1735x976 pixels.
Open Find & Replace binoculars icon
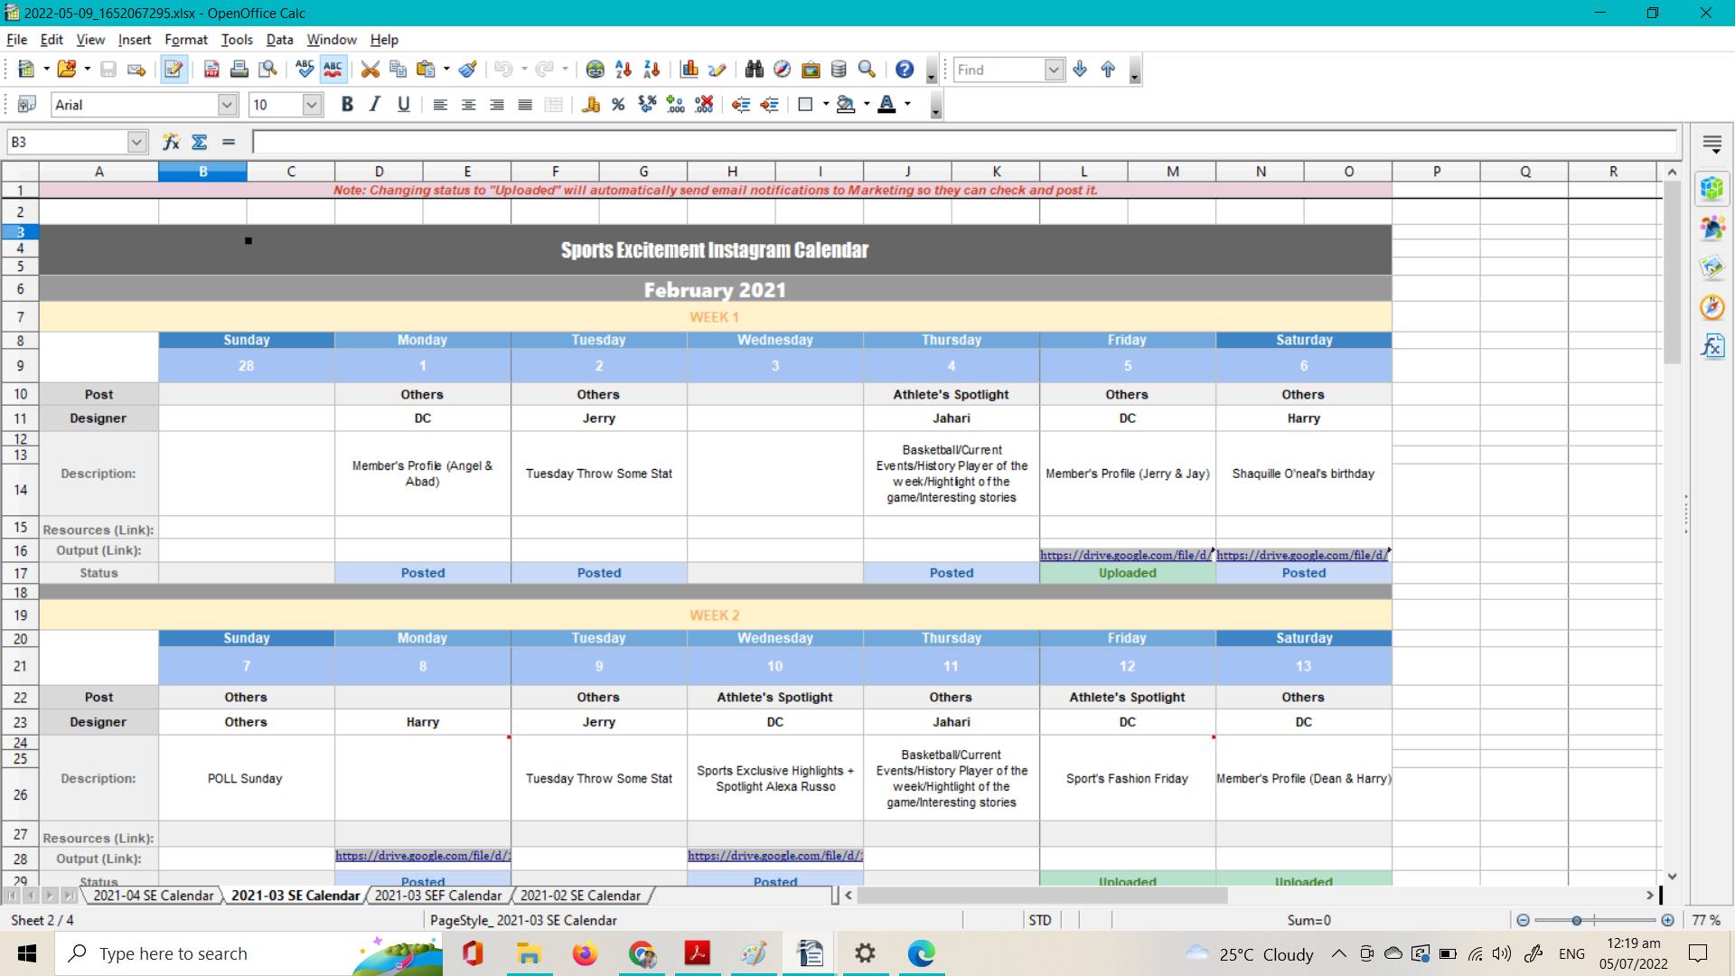[754, 70]
